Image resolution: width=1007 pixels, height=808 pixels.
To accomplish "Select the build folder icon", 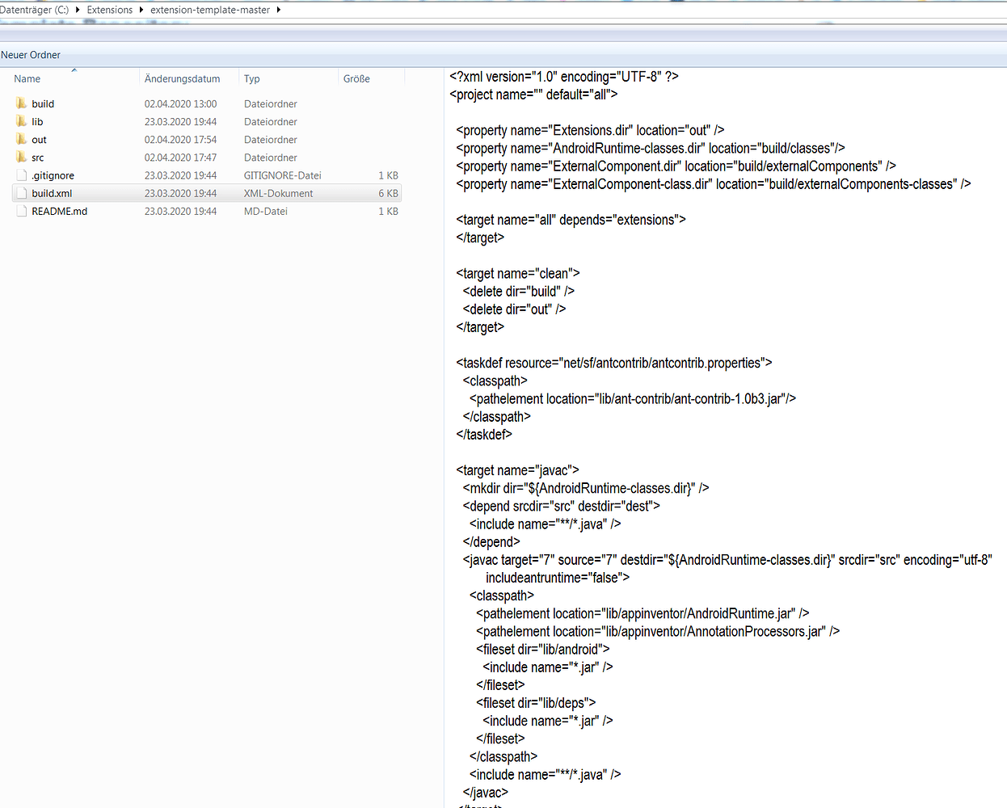I will (x=22, y=103).
